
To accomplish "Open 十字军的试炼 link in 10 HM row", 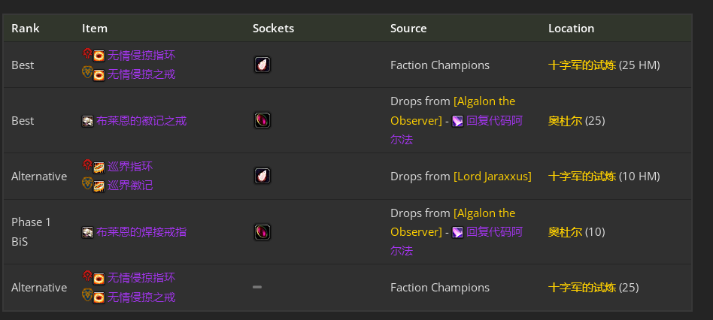I will click(582, 176).
